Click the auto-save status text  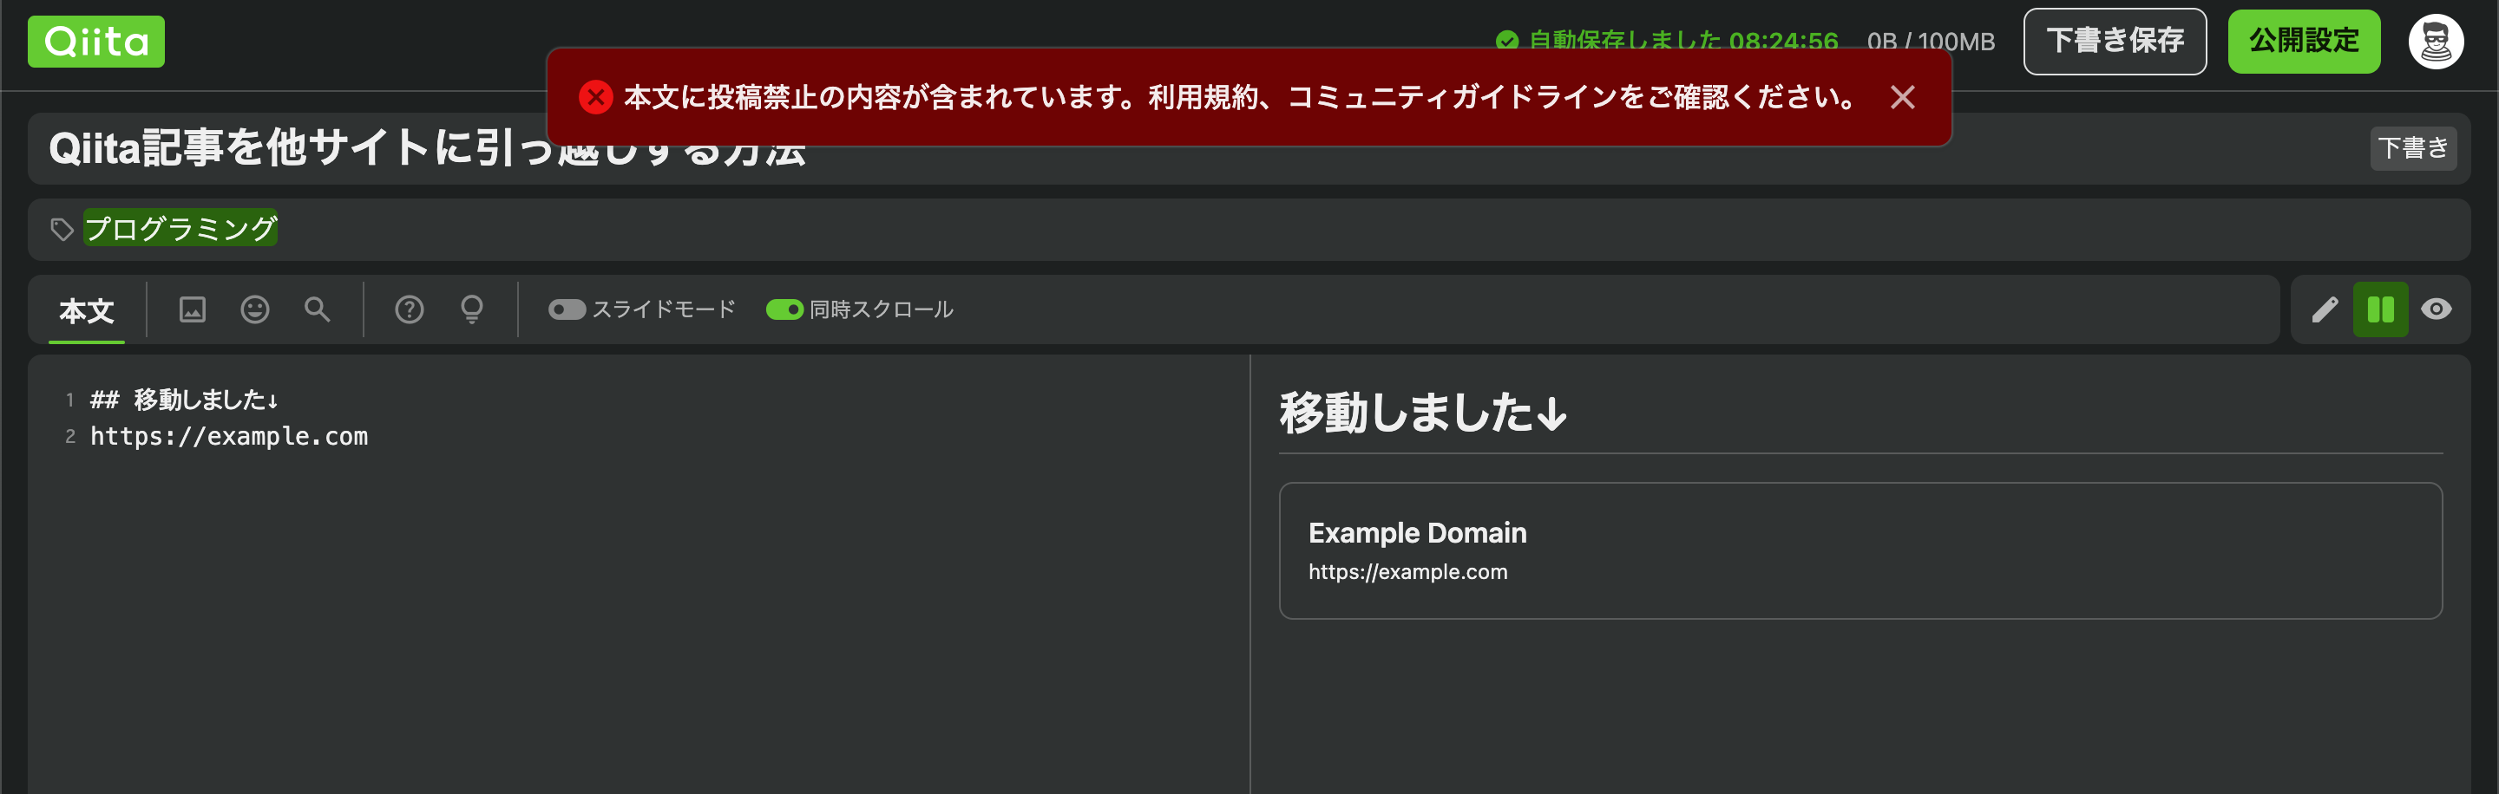click(x=1682, y=41)
